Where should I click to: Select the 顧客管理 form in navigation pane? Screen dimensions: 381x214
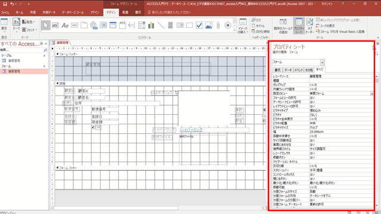tap(14, 71)
